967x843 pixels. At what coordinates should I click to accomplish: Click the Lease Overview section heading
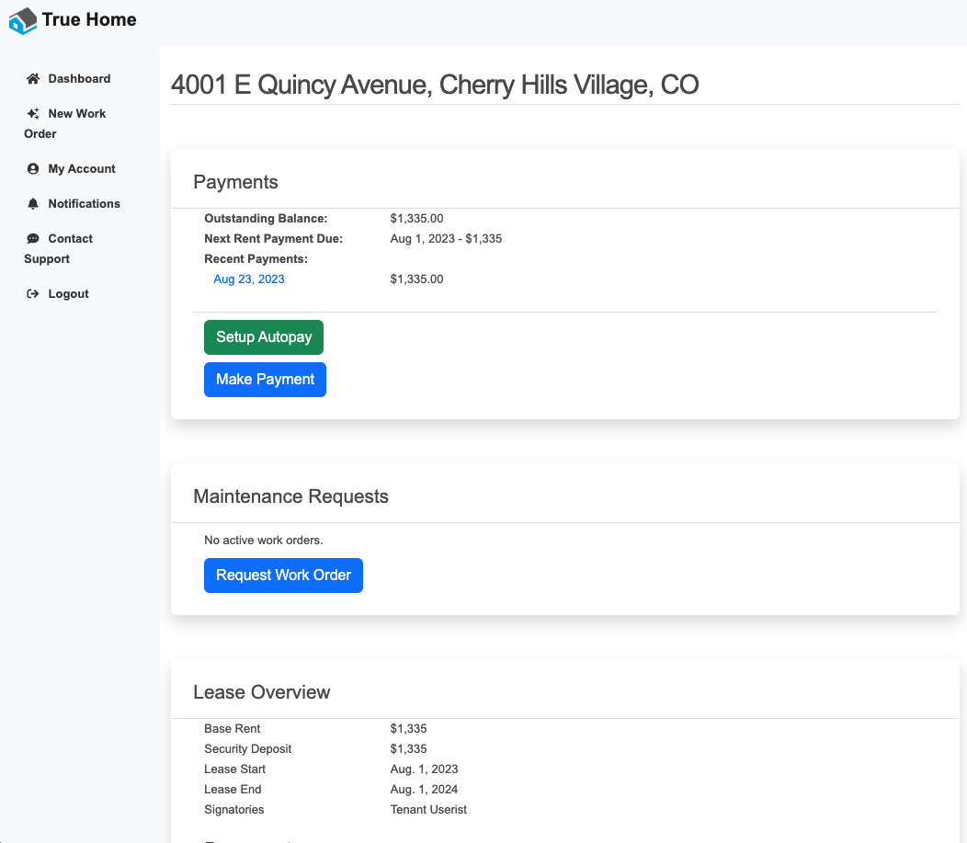click(262, 692)
